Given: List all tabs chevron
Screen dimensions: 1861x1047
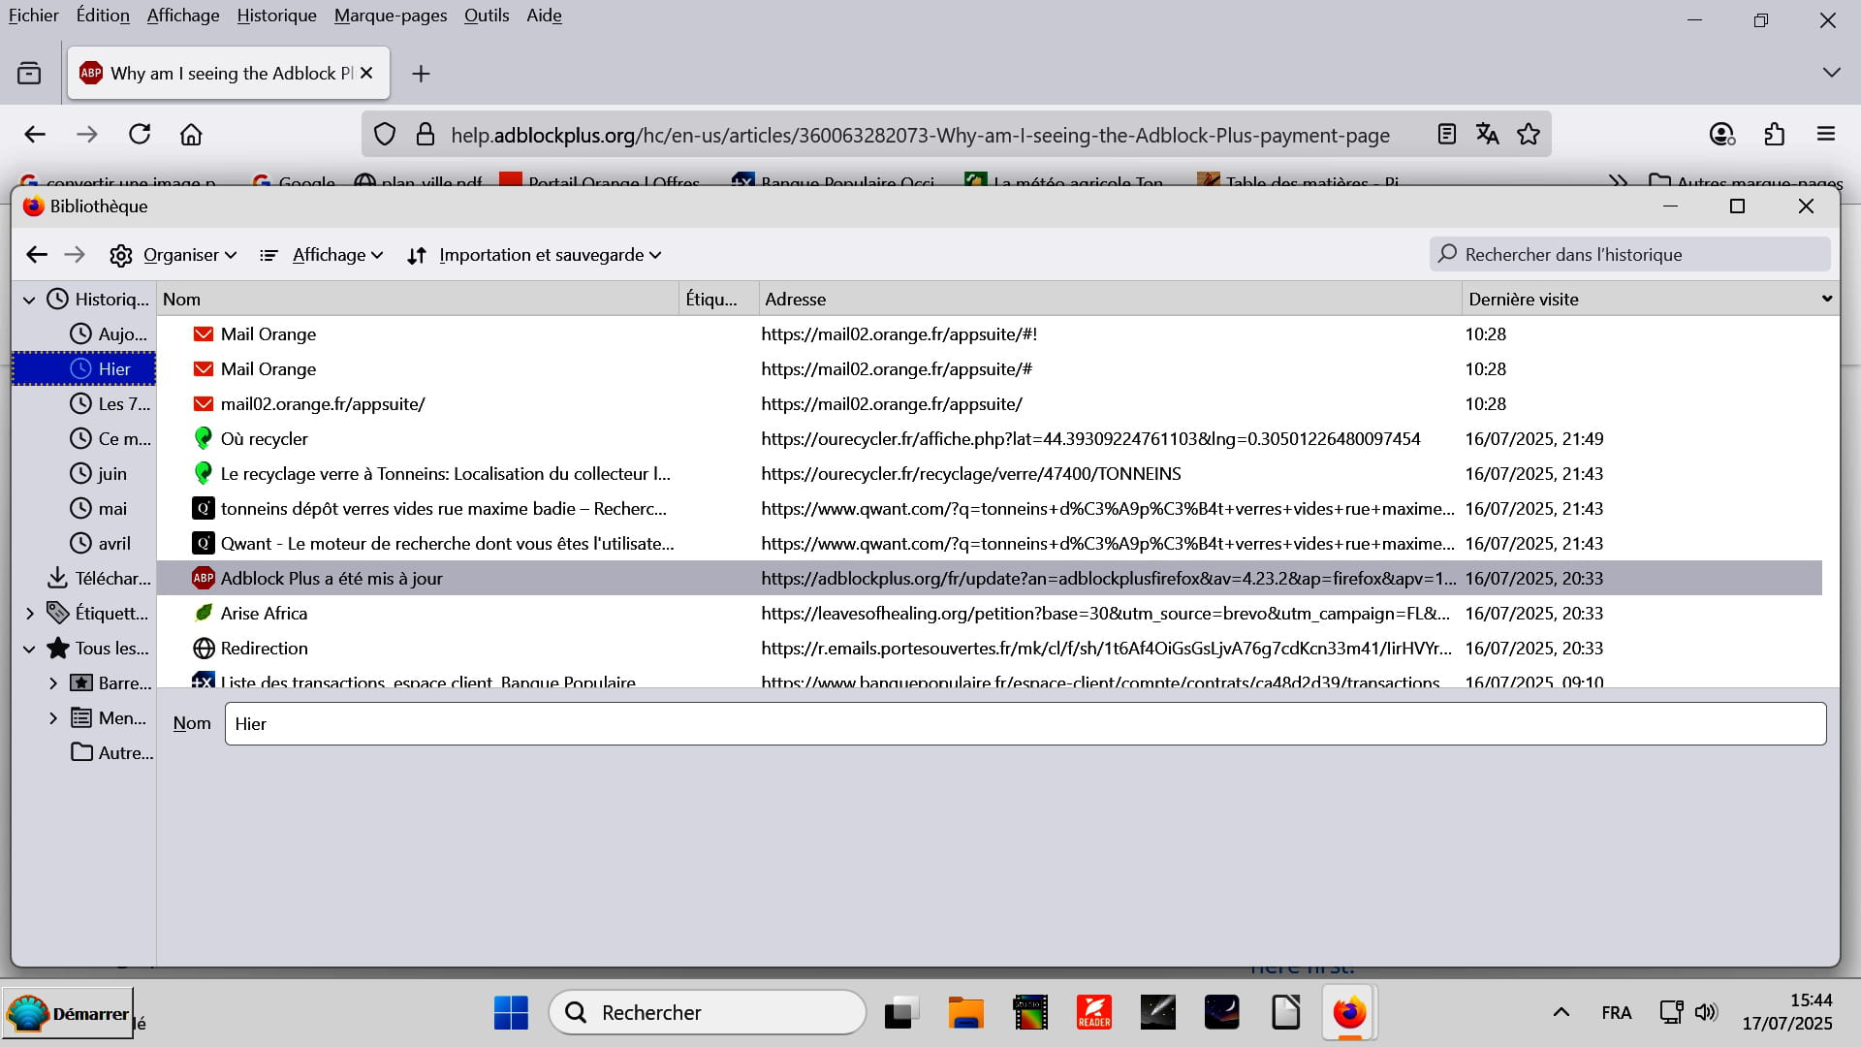Looking at the screenshot, I should coord(1831,73).
